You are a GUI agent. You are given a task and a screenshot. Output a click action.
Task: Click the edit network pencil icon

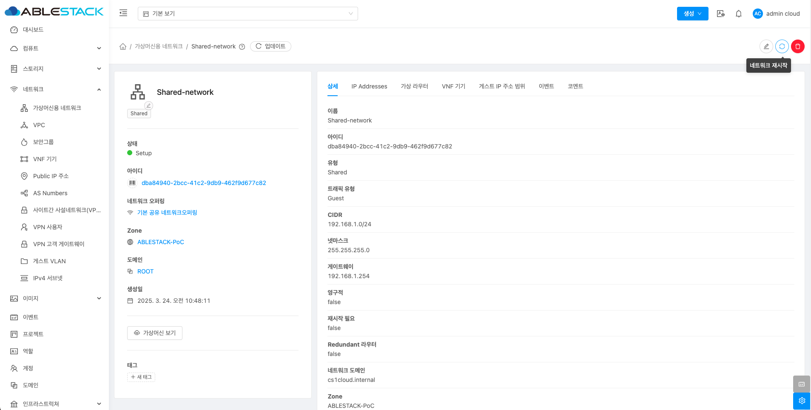[x=766, y=46]
